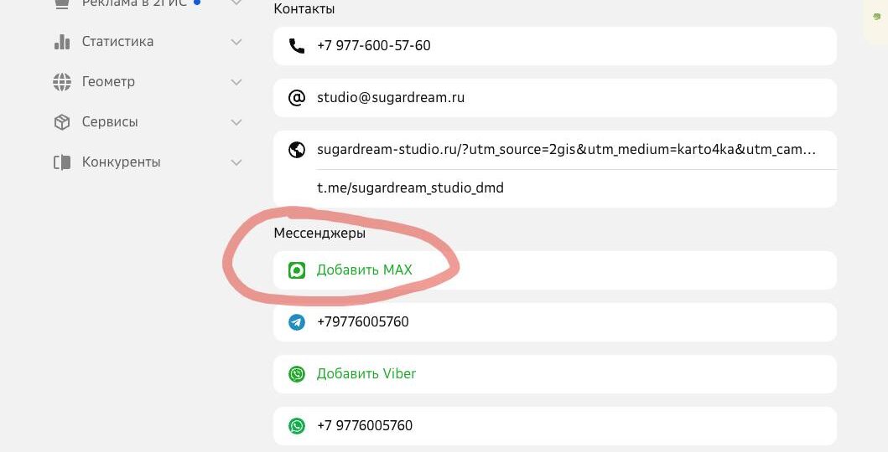This screenshot has height=452, width=888.
Task: Click the phone handset icon
Action: coord(297,46)
